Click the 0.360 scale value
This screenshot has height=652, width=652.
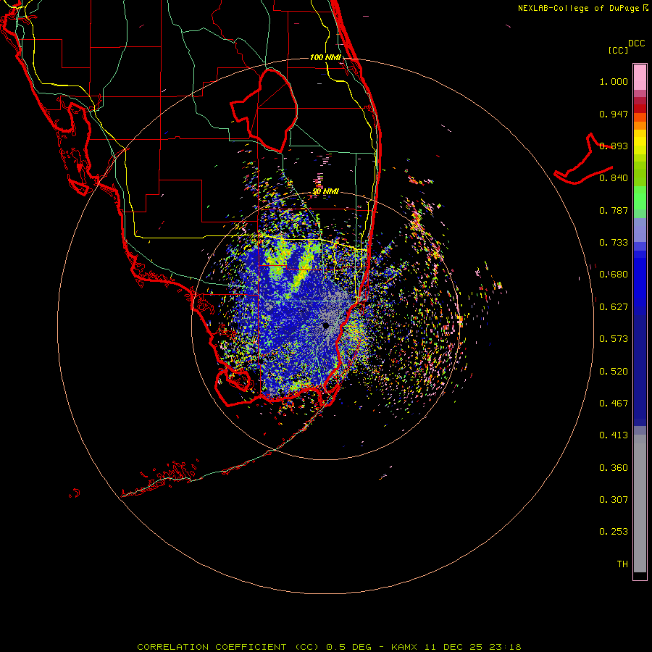(614, 468)
